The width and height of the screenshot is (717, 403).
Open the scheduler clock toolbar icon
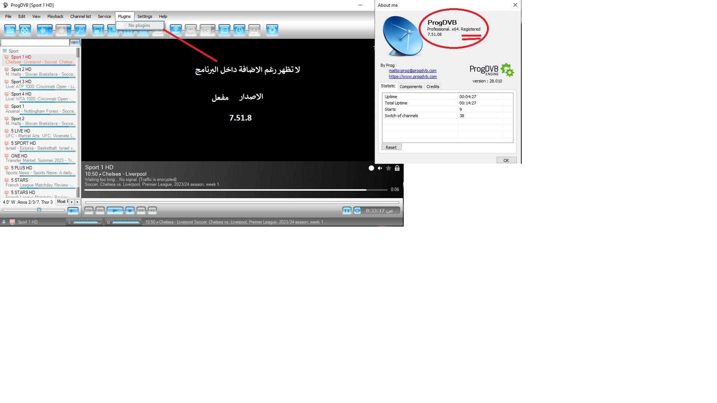(239, 30)
